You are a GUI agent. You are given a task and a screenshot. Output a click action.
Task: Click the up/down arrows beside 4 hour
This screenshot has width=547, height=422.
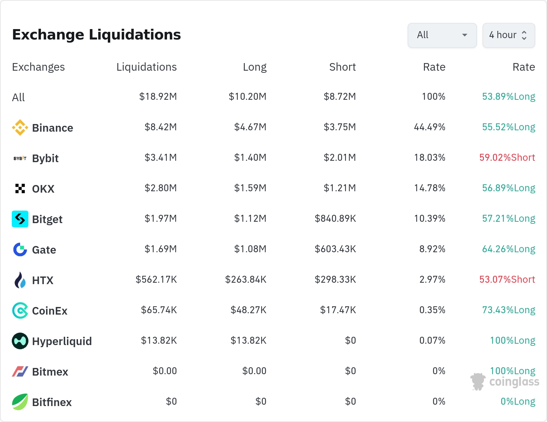pos(524,35)
